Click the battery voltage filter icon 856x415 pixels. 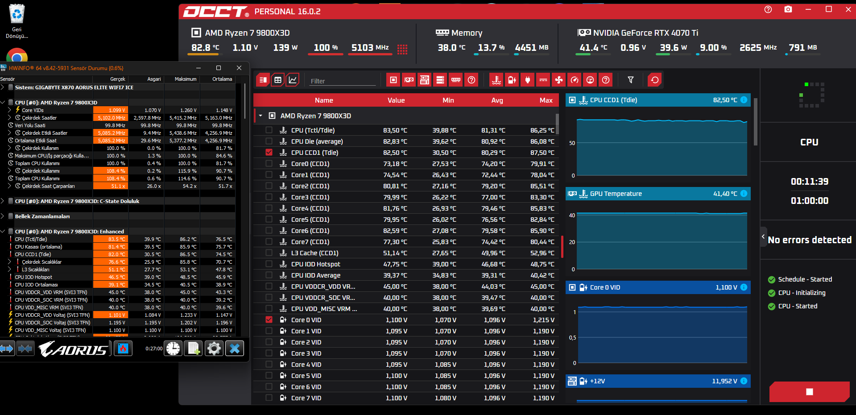click(512, 80)
